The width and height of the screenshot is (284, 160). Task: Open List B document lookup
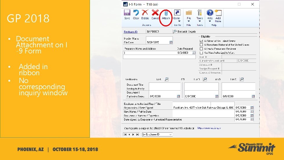coord(205,79)
